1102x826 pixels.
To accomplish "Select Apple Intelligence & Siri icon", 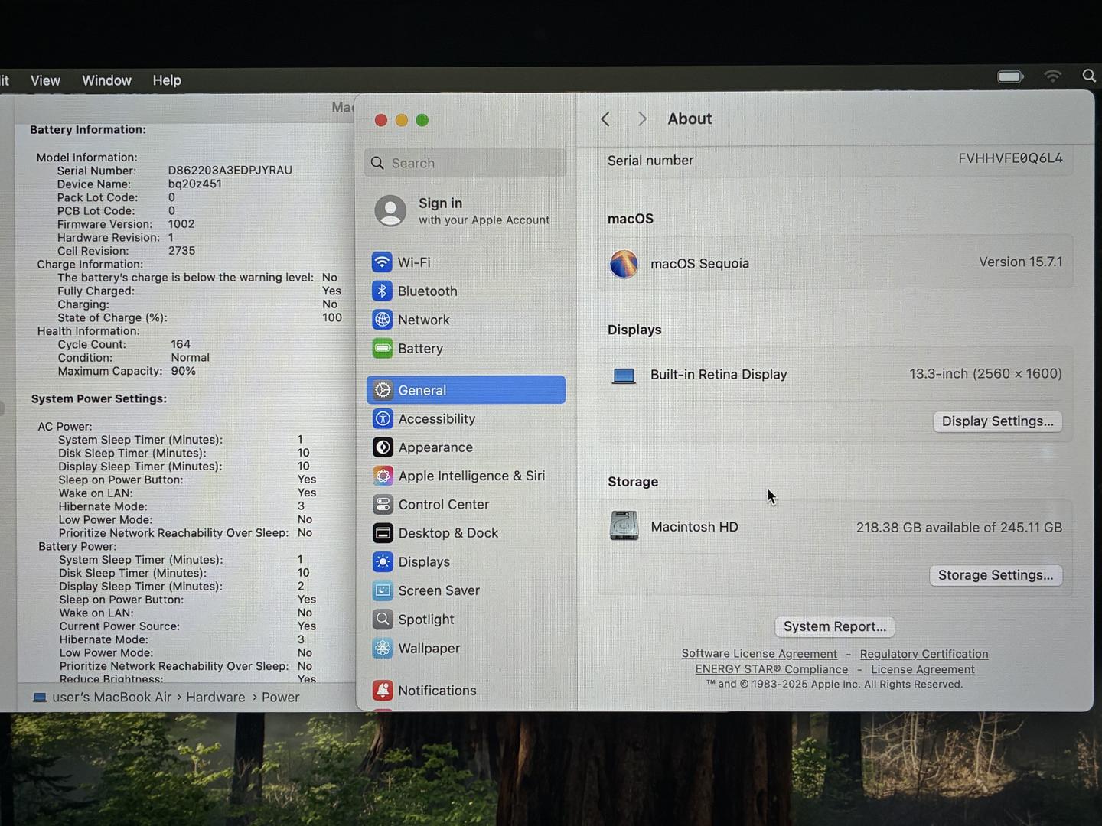I will click(x=383, y=476).
